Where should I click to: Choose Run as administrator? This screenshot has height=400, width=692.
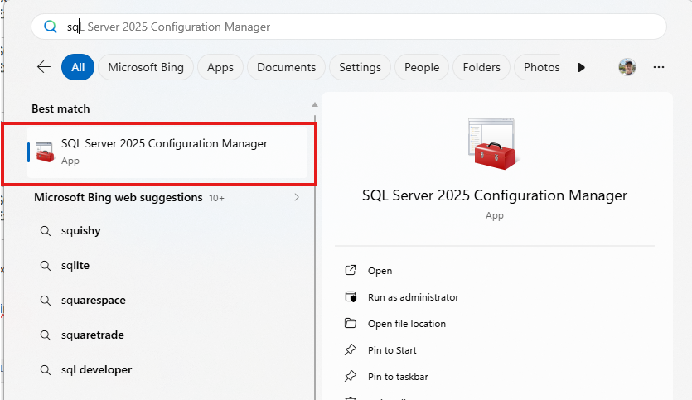pos(413,297)
